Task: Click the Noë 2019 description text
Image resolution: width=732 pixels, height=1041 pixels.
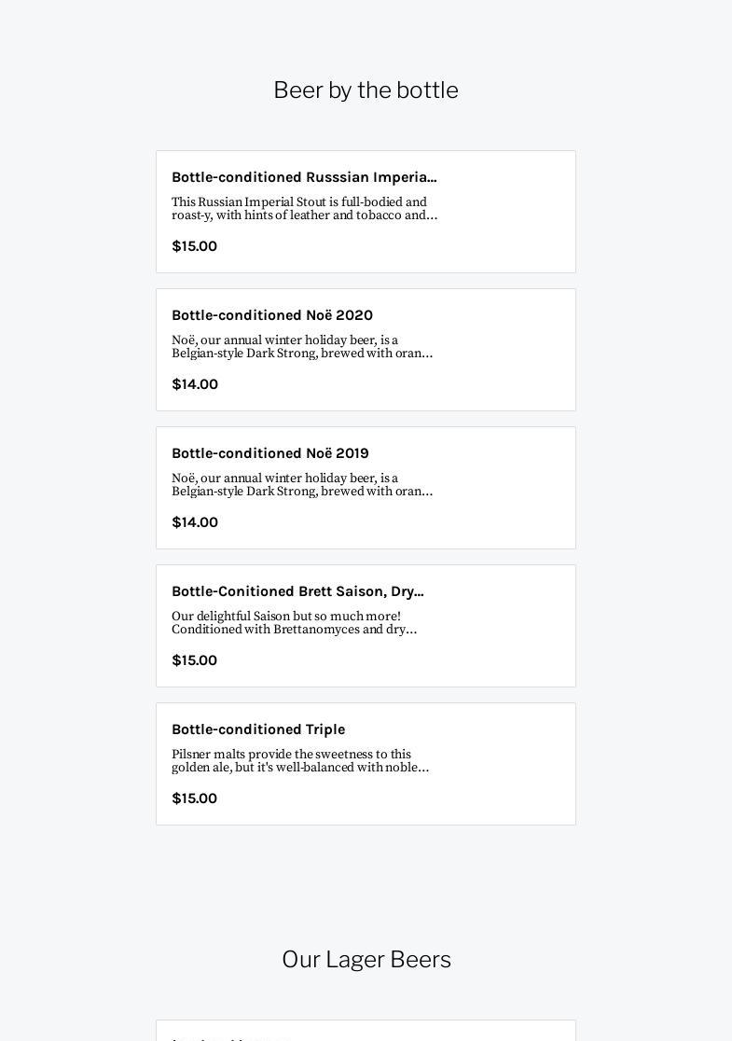Action: [302, 484]
